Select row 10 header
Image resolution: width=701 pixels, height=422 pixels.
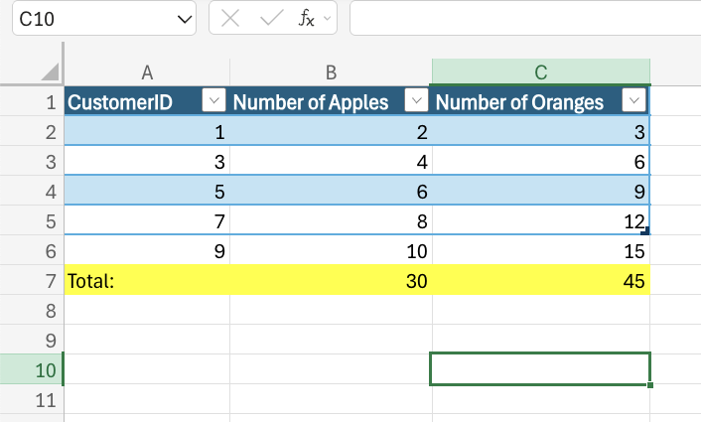click(32, 369)
